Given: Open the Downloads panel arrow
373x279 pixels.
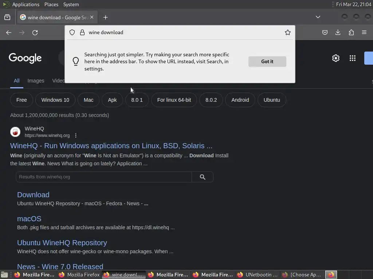Looking at the screenshot, I should coord(338,32).
